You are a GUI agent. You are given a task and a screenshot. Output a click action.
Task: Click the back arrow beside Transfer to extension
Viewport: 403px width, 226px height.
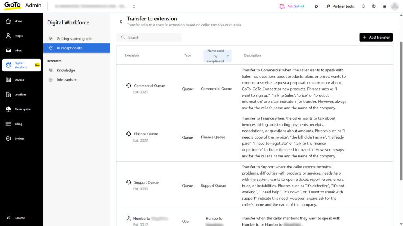(121, 22)
